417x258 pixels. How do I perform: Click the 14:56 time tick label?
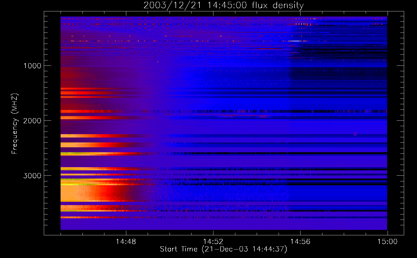coord(300,242)
